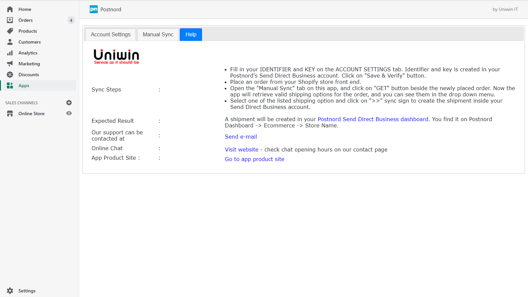
Task: Click the Postnord app logo icon
Action: (94, 9)
